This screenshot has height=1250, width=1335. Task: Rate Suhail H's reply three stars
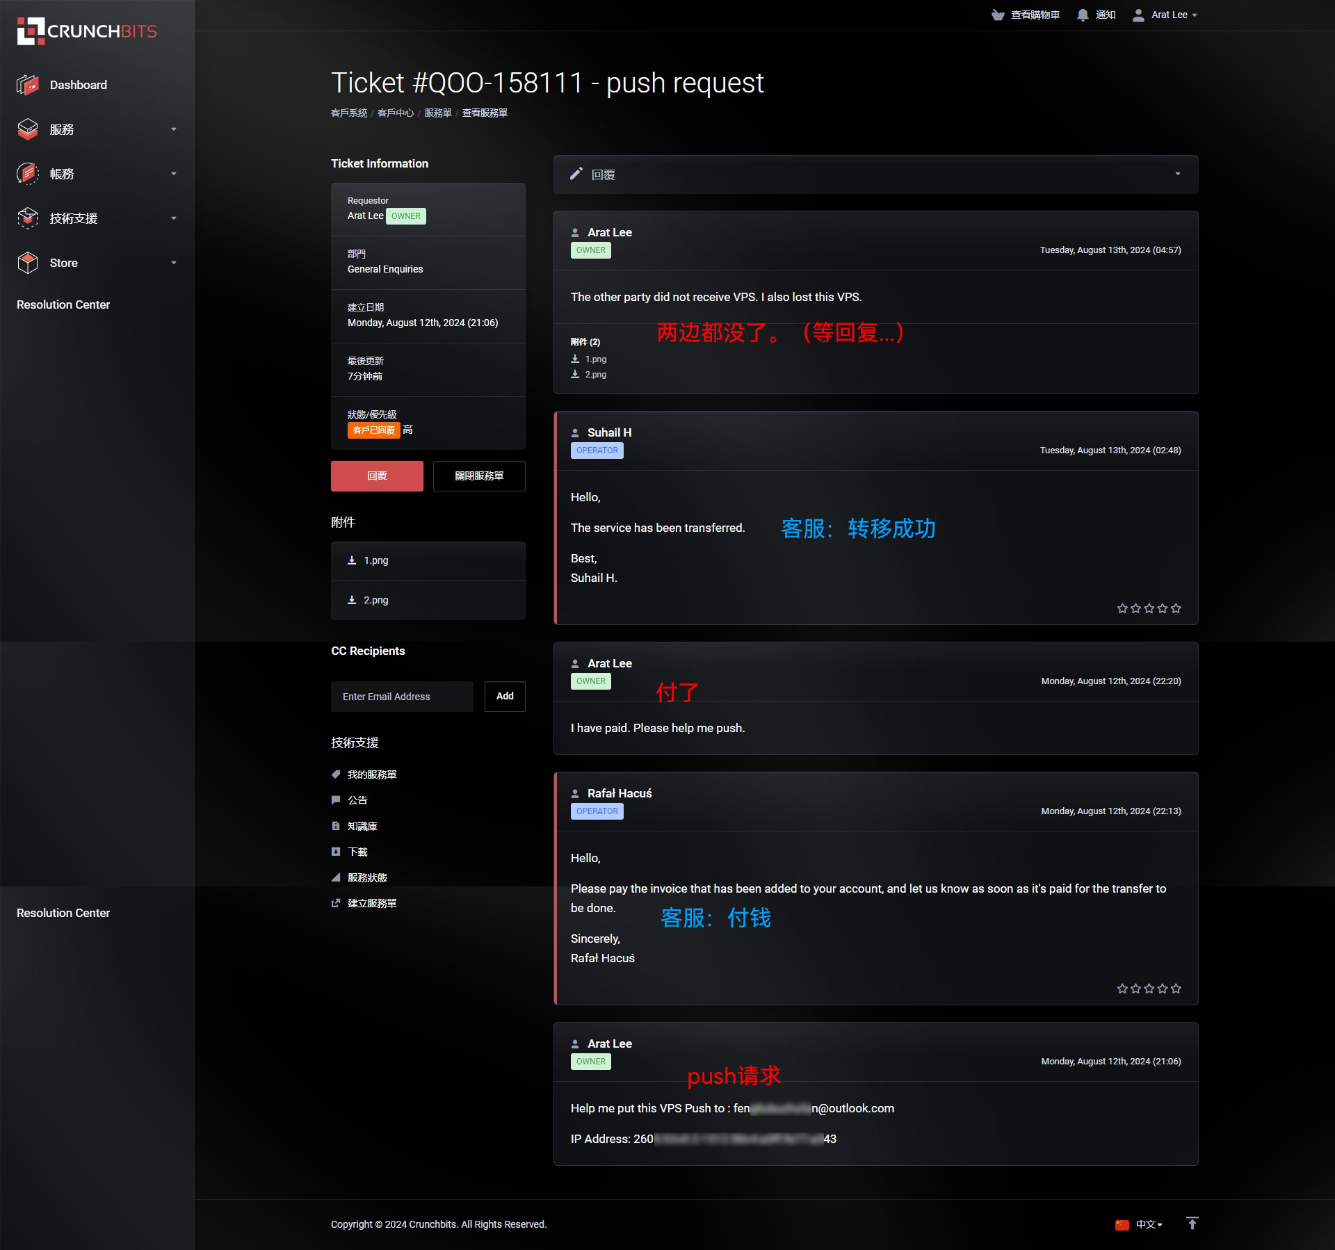click(1149, 608)
